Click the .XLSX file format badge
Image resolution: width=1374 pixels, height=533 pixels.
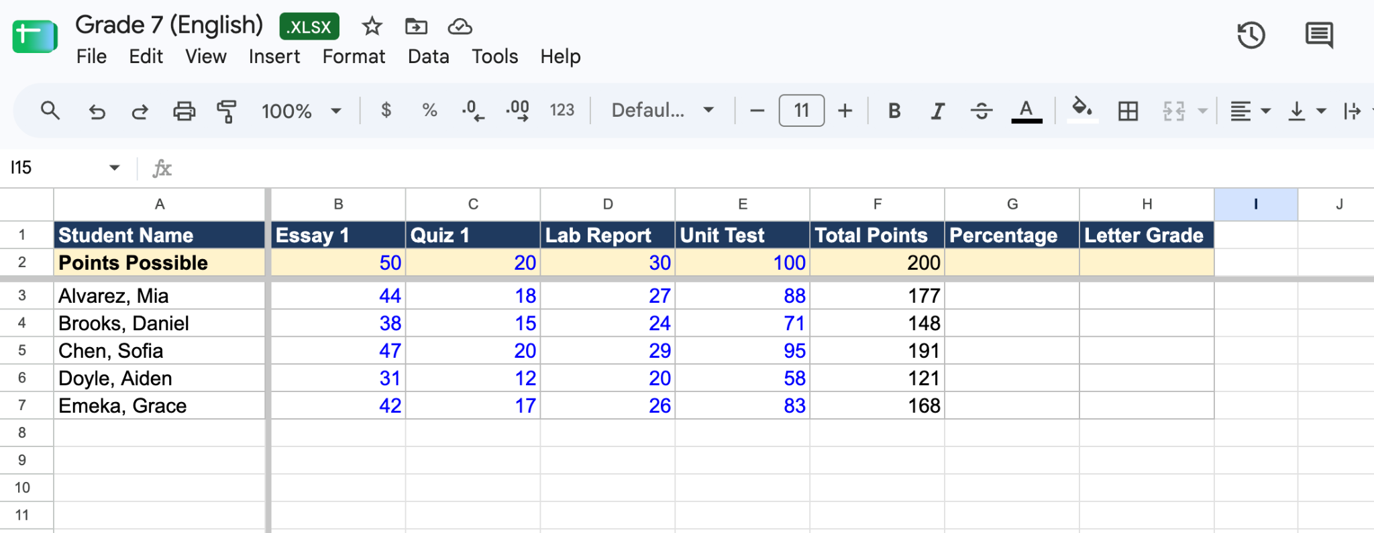click(309, 27)
